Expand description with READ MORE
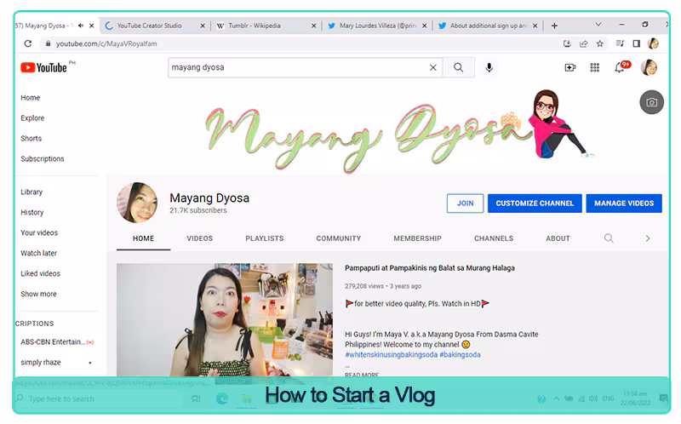The height and width of the screenshot is (424, 681). [x=362, y=375]
